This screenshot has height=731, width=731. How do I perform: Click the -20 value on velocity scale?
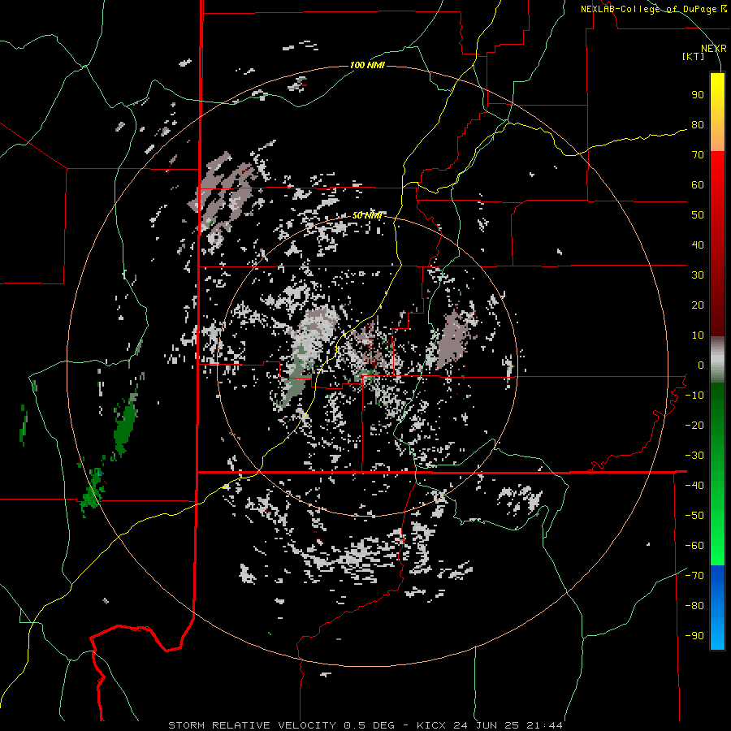[x=694, y=425]
